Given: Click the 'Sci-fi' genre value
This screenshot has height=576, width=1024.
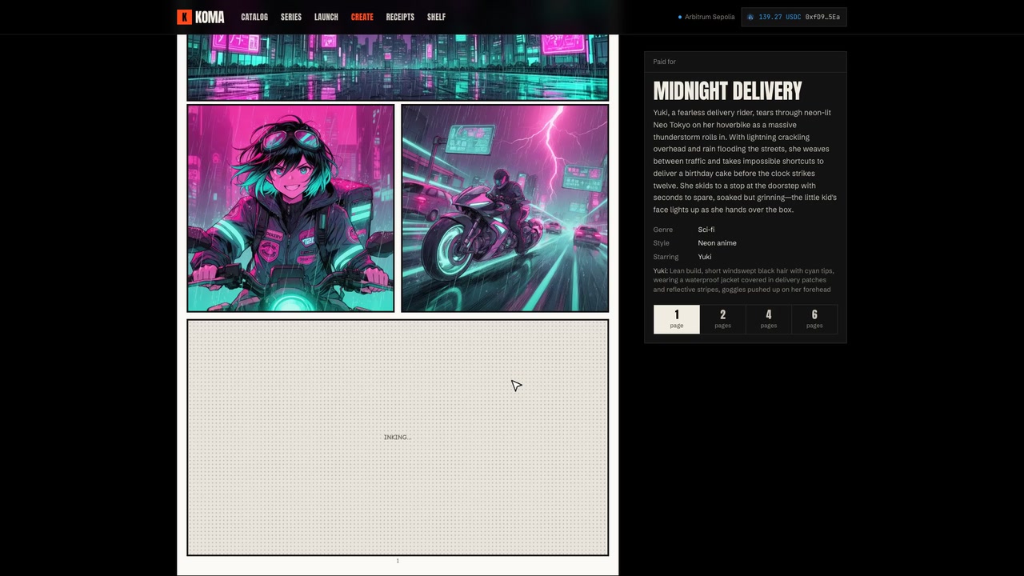Looking at the screenshot, I should (706, 230).
